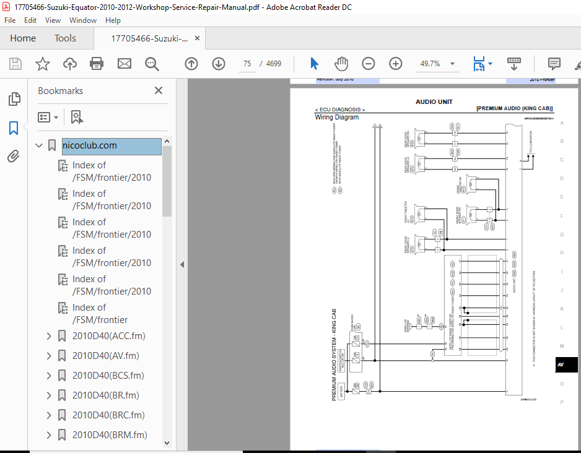Open the 2010D40(BRC.fm) bookmark

pyautogui.click(x=108, y=415)
